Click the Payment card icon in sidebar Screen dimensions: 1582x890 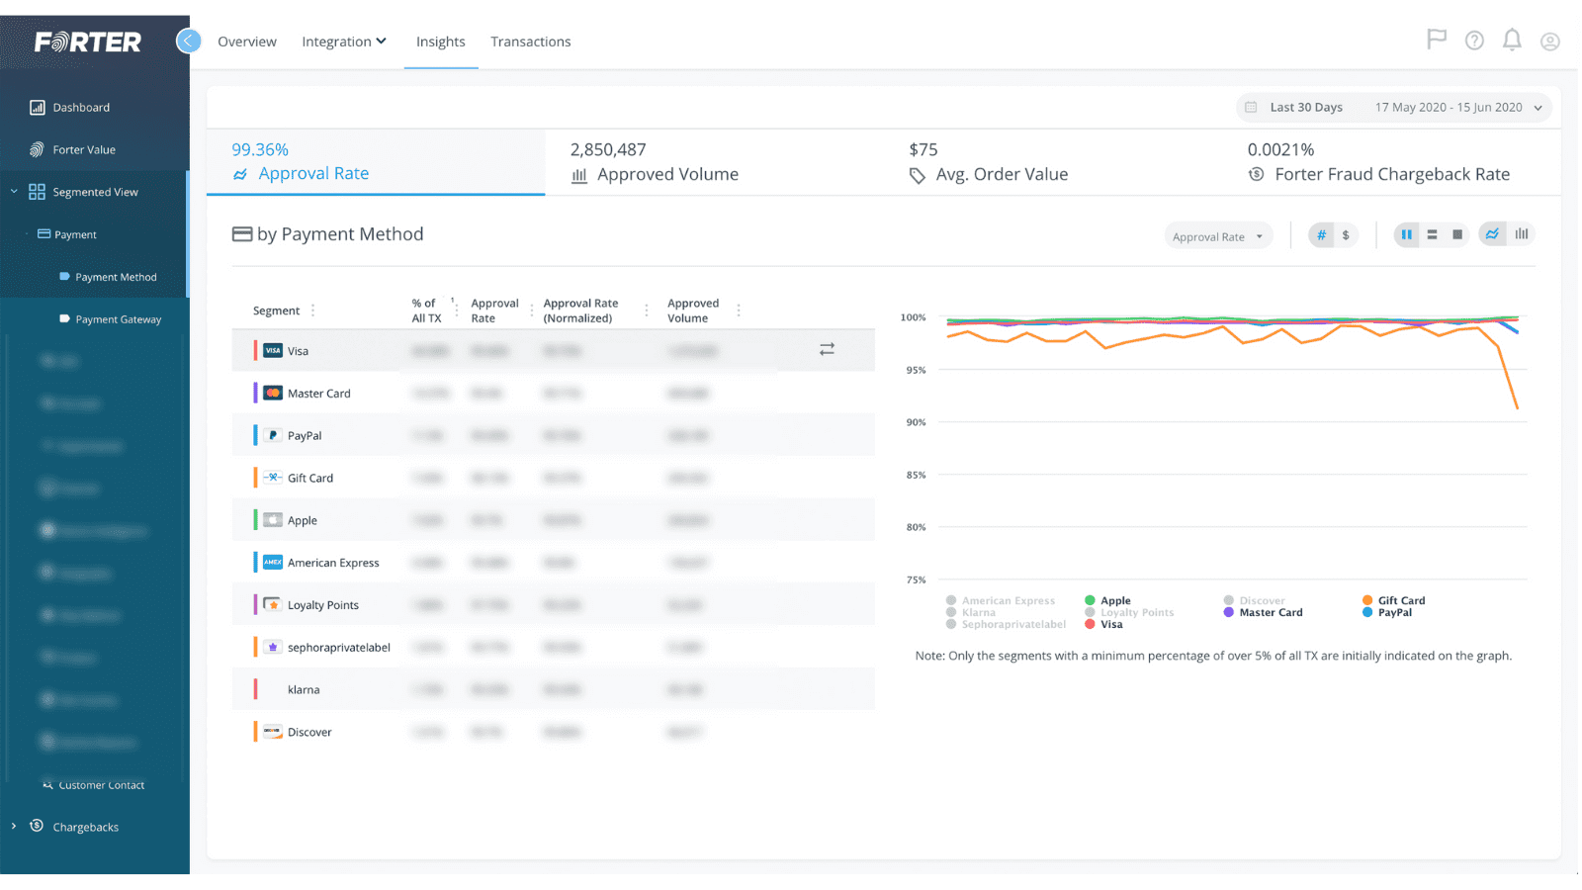(x=44, y=234)
